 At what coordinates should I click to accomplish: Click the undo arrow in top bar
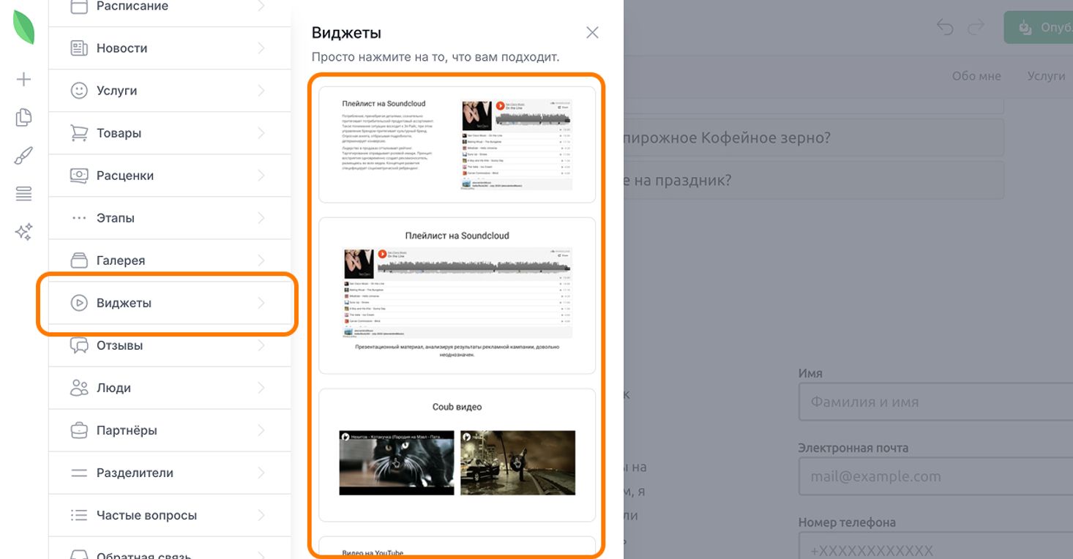point(945,28)
